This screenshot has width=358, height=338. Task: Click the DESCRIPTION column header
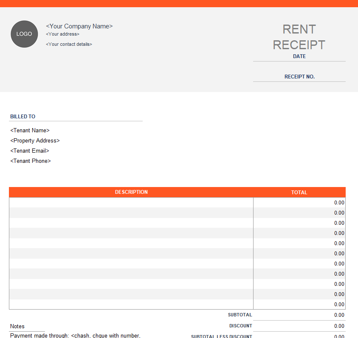click(131, 192)
